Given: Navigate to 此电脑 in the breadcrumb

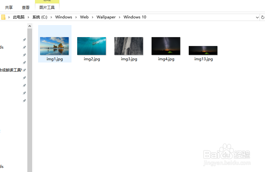Looking at the screenshot, I should tap(19, 17).
